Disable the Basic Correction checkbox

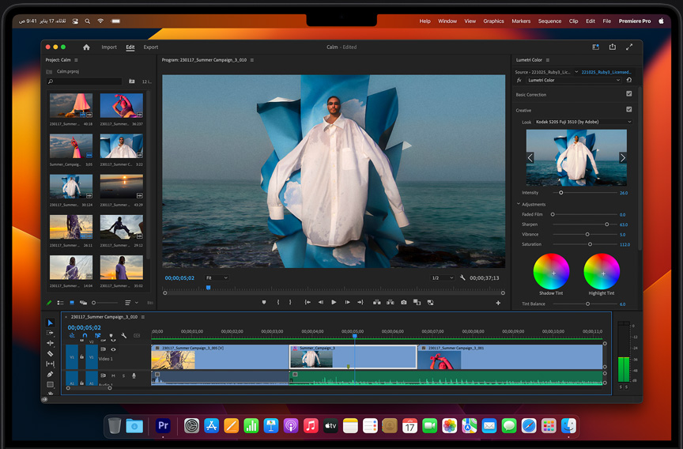628,94
